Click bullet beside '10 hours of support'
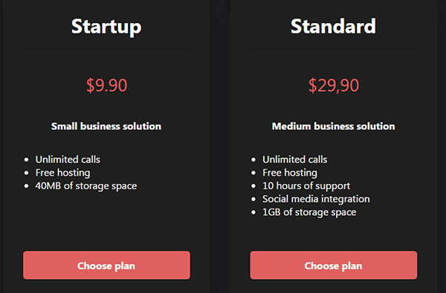The width and height of the screenshot is (446, 293). coord(253,186)
